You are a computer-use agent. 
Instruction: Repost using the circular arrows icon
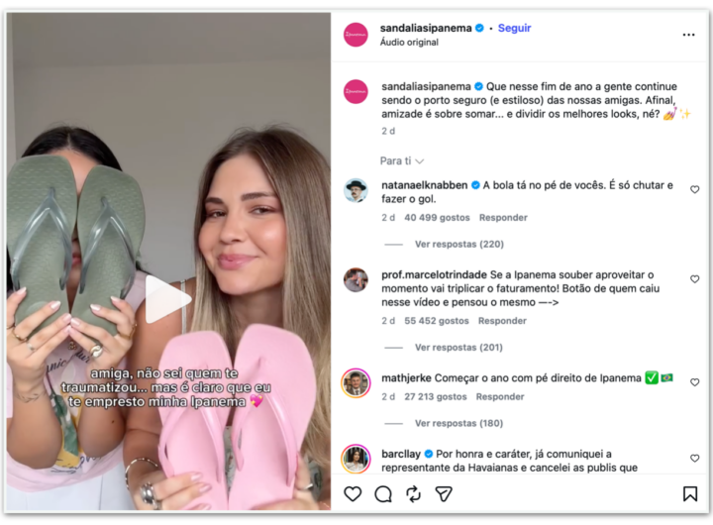[x=413, y=493]
